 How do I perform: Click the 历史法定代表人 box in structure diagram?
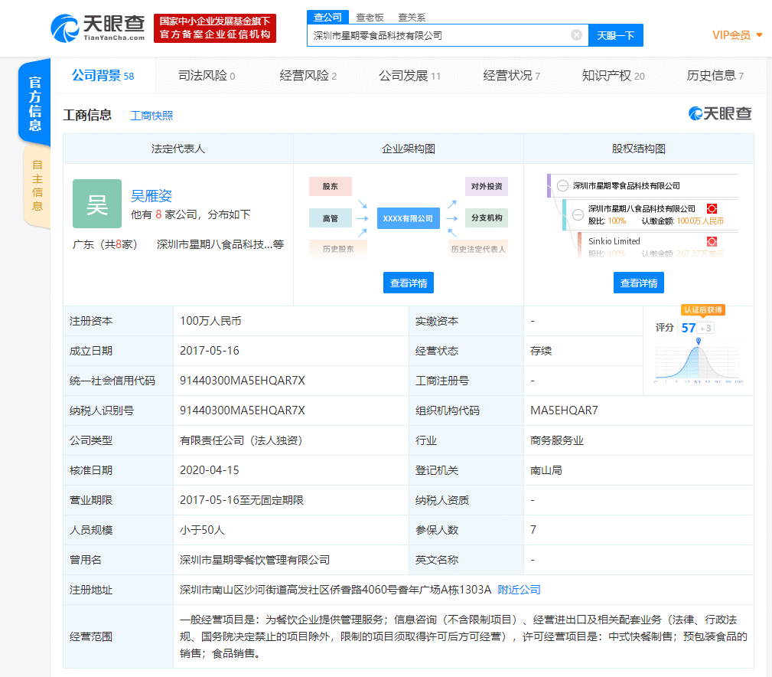click(x=478, y=249)
